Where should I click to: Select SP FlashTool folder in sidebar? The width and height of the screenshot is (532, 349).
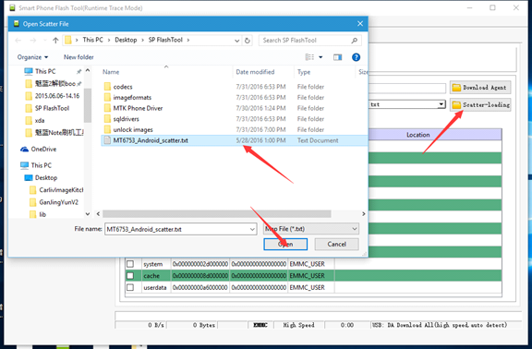[x=52, y=108]
